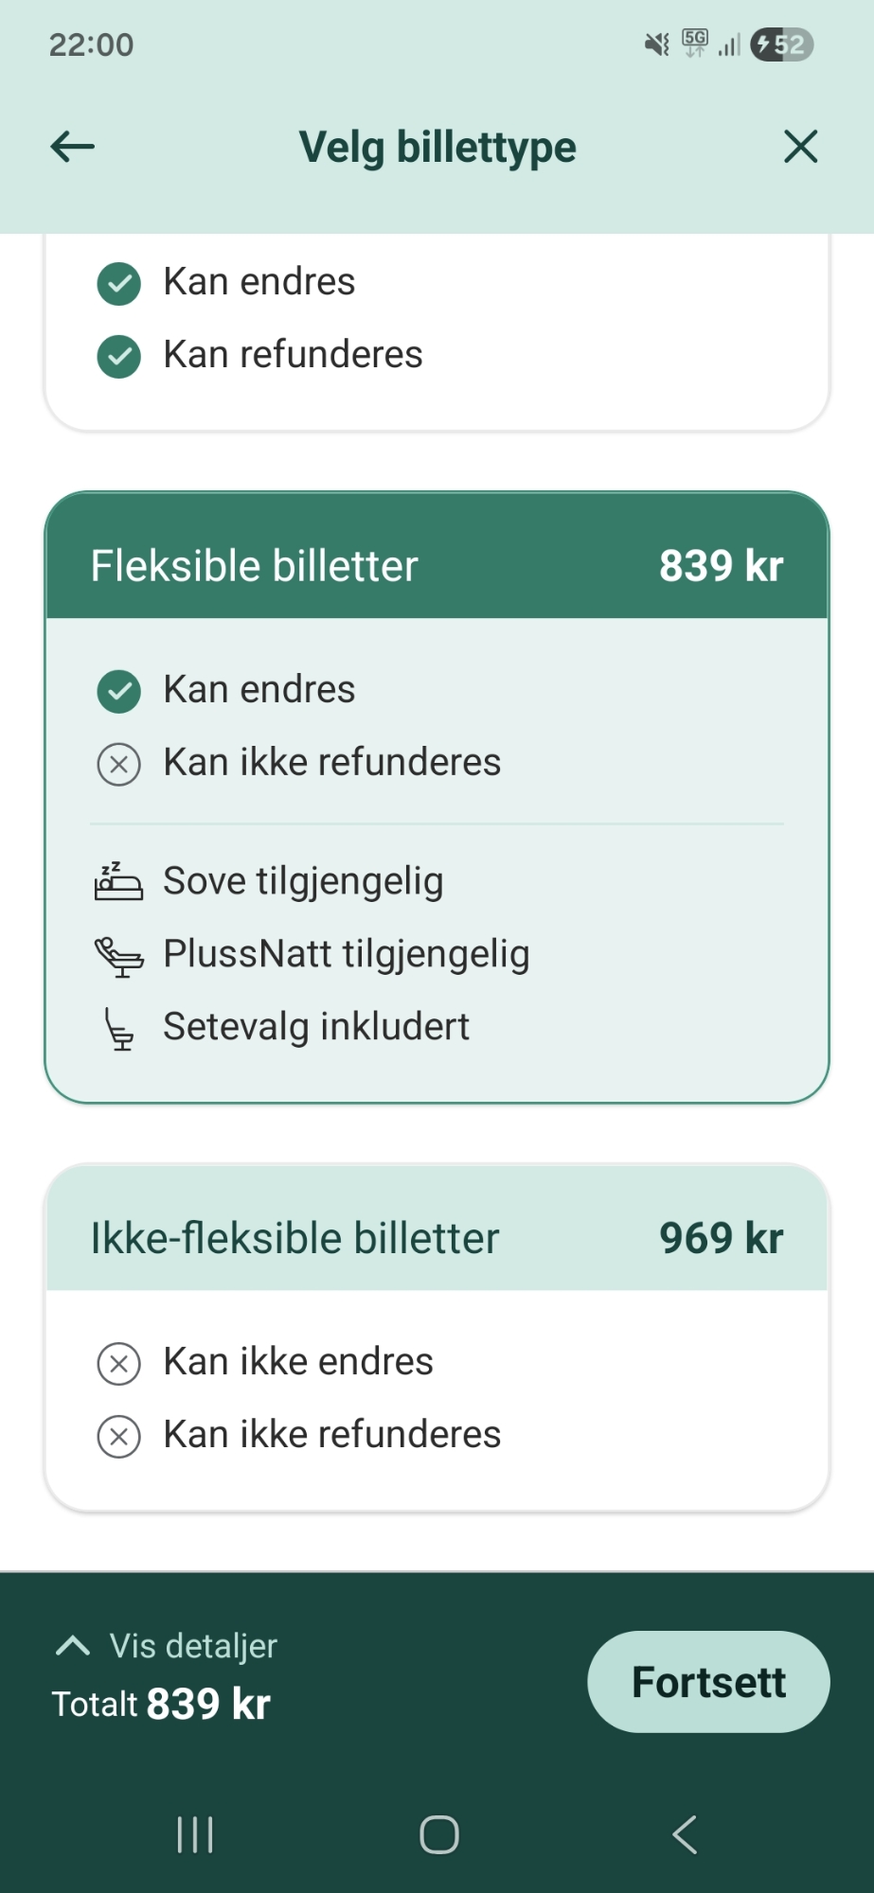Tap the Totalt 839 kr summary
This screenshot has width=874, height=1893.
pyautogui.click(x=161, y=1704)
